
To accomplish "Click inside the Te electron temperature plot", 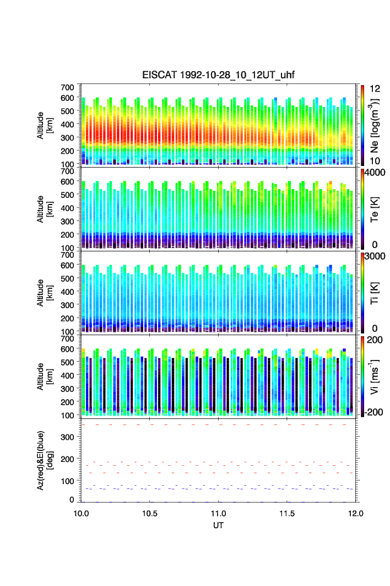I will point(218,208).
